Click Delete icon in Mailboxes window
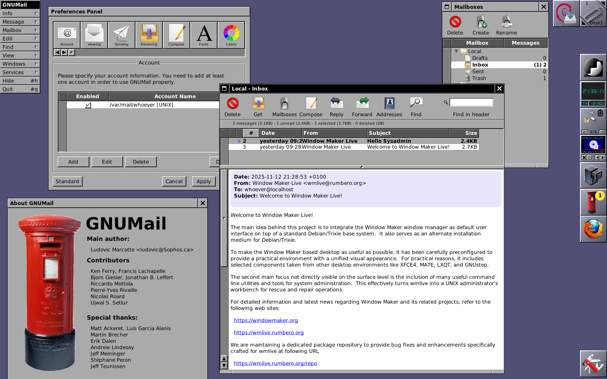607x379 pixels. point(455,21)
